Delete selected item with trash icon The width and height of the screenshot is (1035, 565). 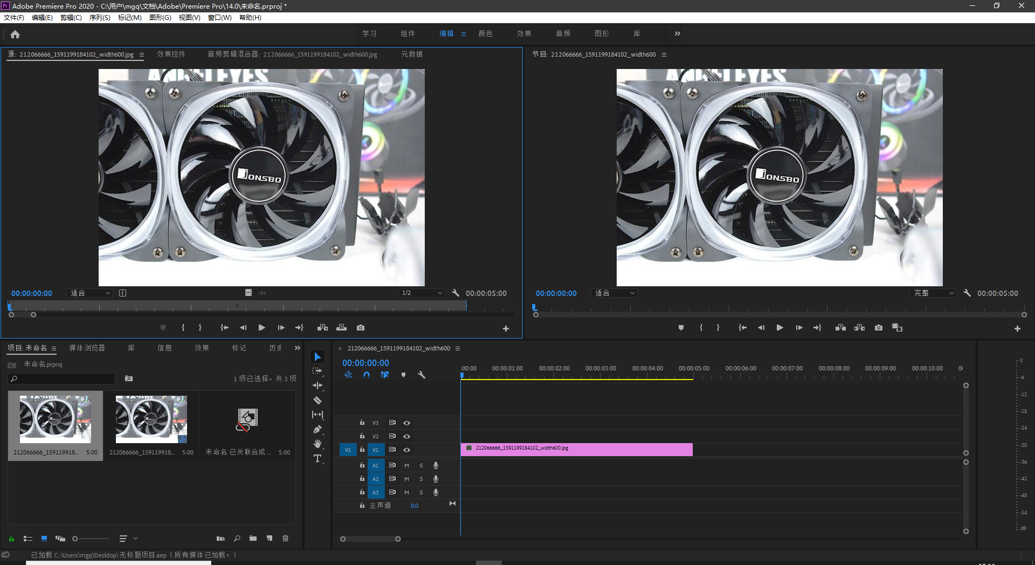click(x=286, y=538)
